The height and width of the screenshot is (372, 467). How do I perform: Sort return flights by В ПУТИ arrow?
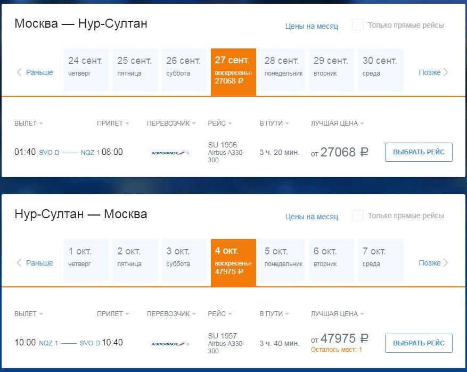coord(287,313)
